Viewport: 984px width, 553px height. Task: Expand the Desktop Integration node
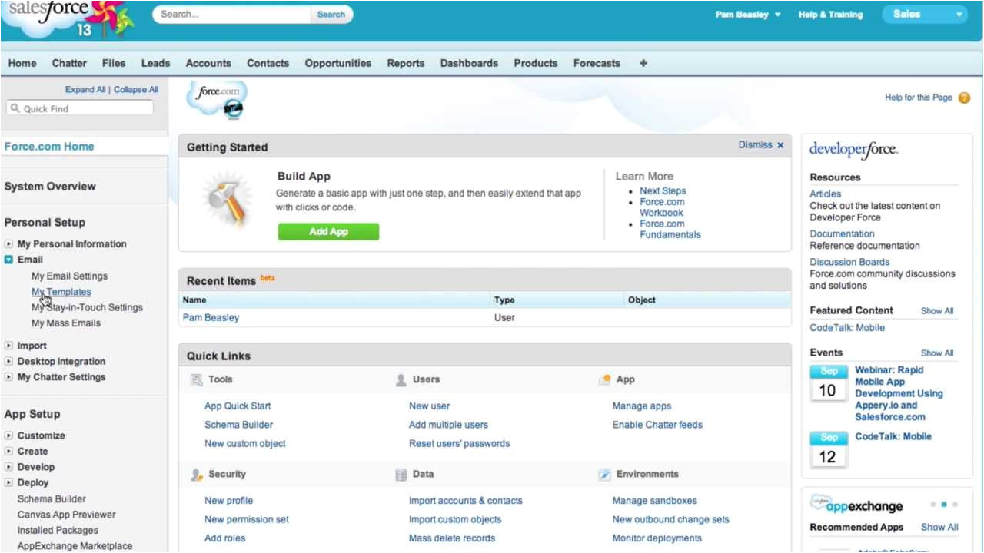coord(9,362)
